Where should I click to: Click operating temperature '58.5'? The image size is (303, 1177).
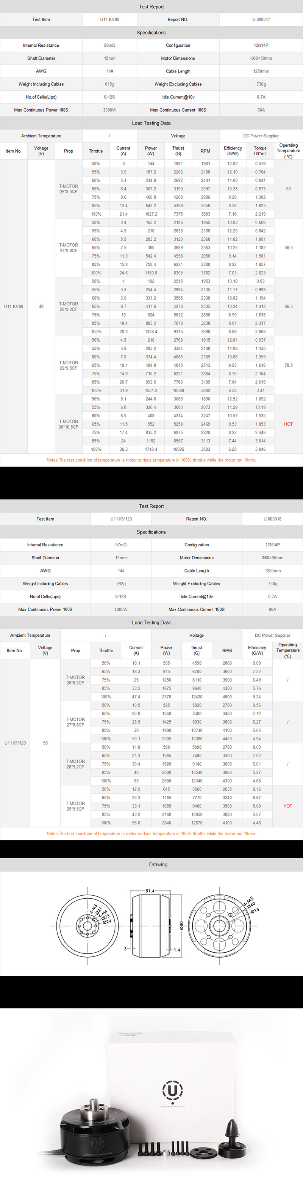[x=289, y=248]
